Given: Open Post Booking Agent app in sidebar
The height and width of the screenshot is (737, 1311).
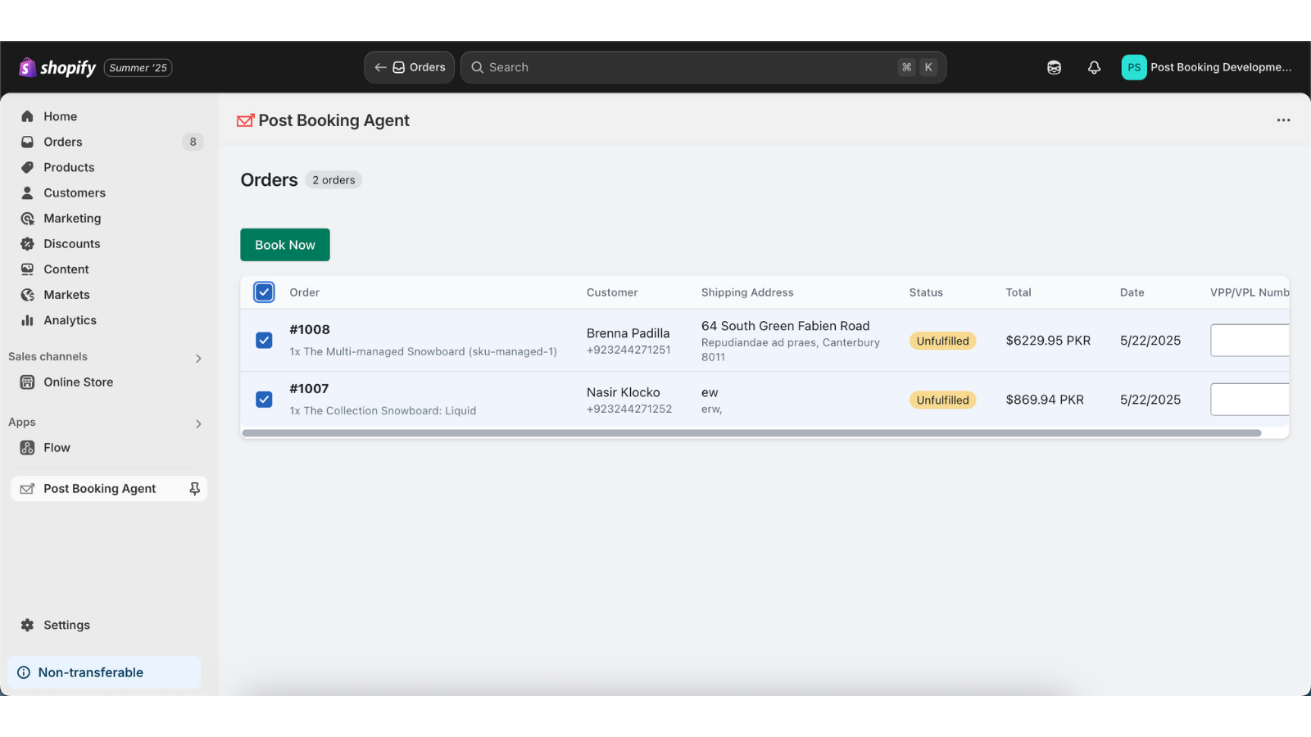Looking at the screenshot, I should point(99,488).
